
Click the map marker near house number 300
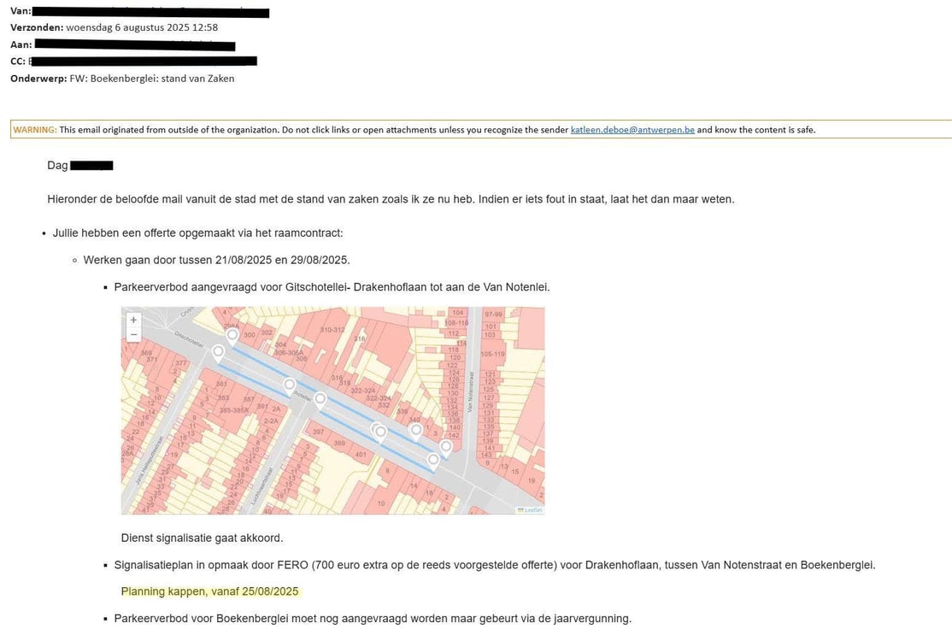pos(232,337)
